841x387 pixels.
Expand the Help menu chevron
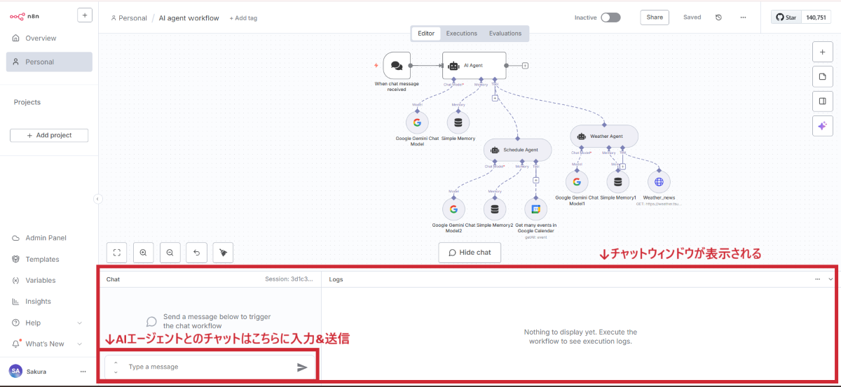[79, 323]
